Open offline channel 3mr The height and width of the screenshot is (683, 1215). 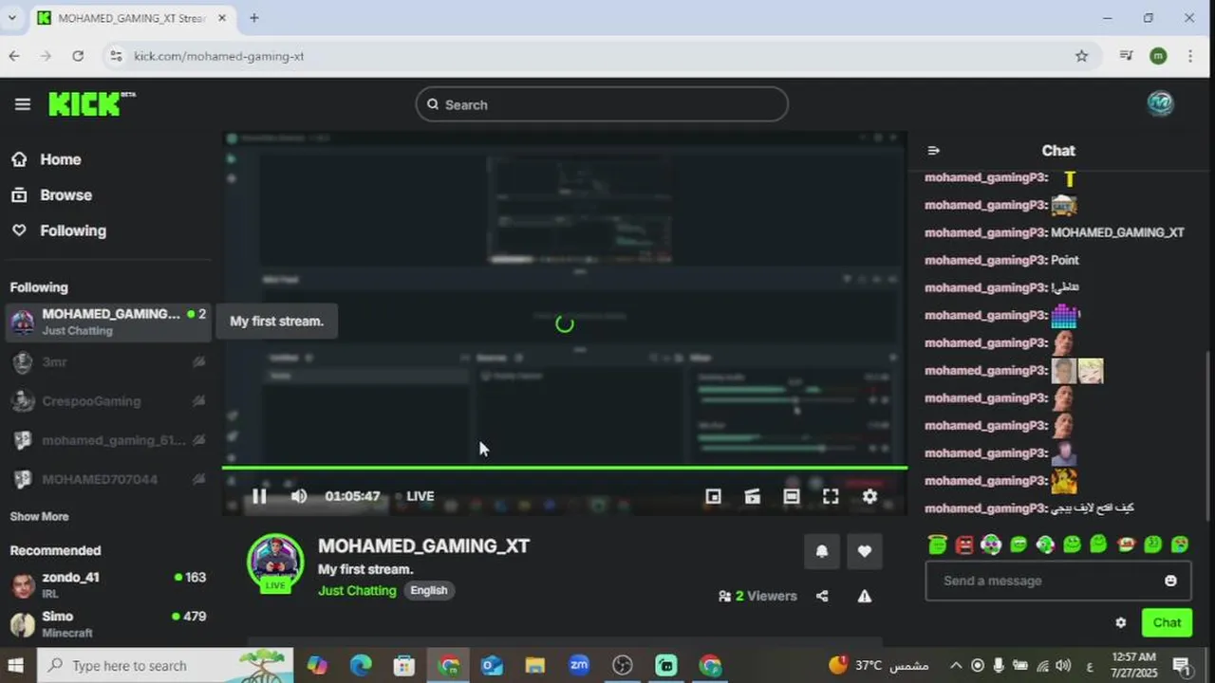107,361
